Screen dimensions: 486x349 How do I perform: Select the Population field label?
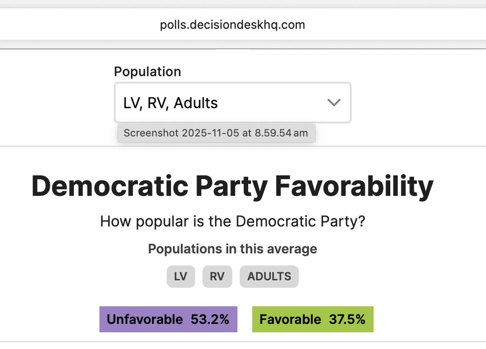click(147, 71)
